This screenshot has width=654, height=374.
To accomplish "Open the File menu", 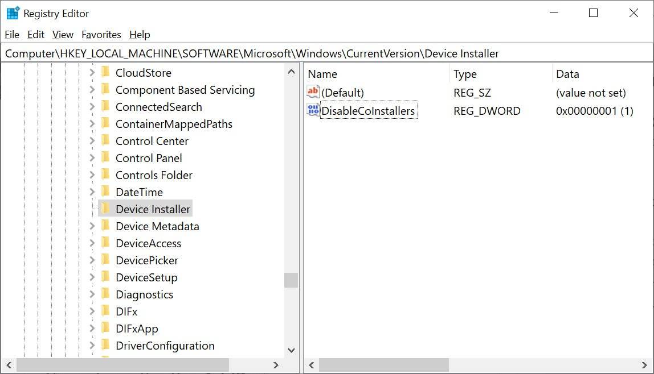I will tap(12, 35).
